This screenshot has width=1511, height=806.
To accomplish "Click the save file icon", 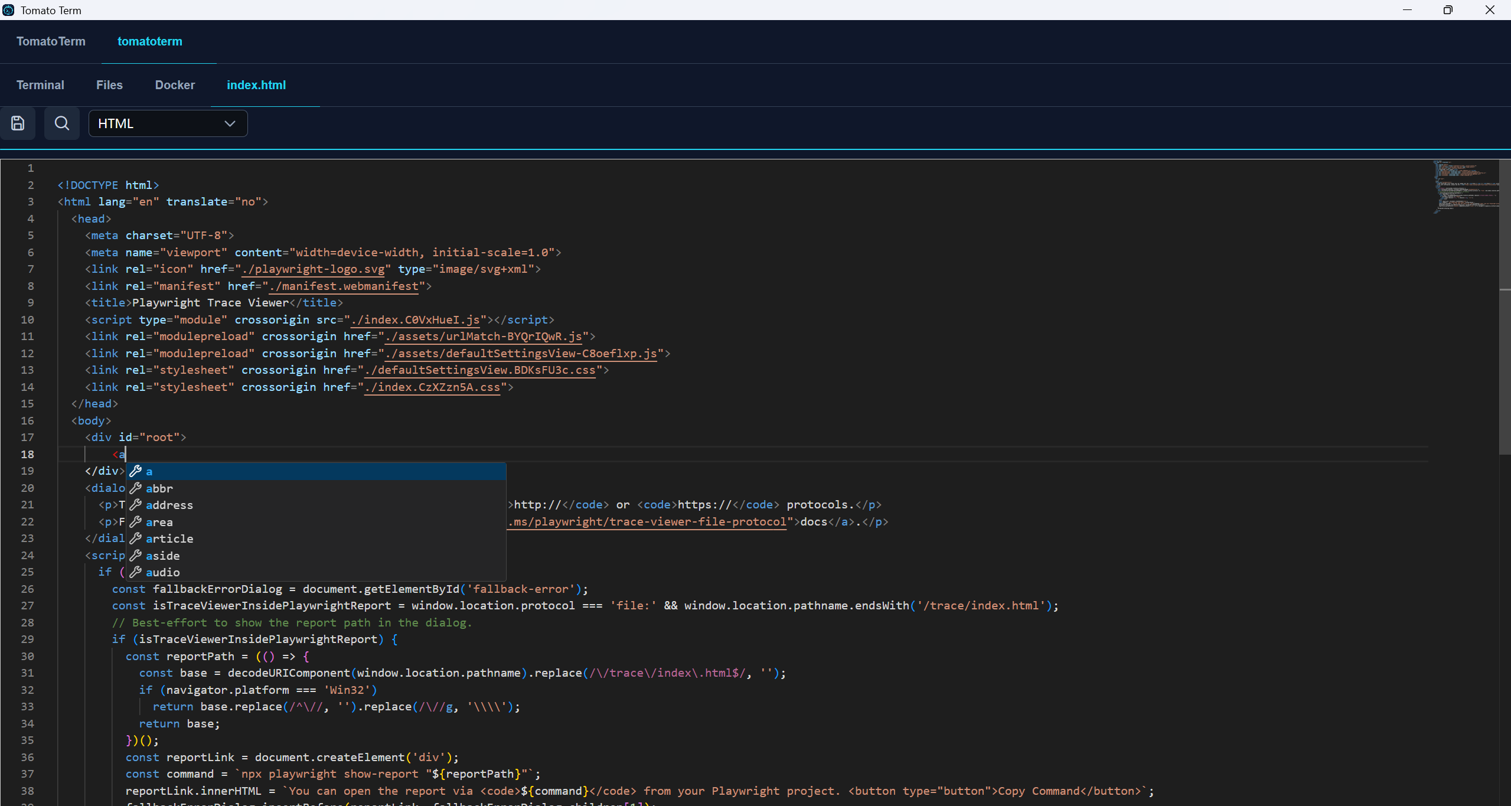I will tap(18, 123).
